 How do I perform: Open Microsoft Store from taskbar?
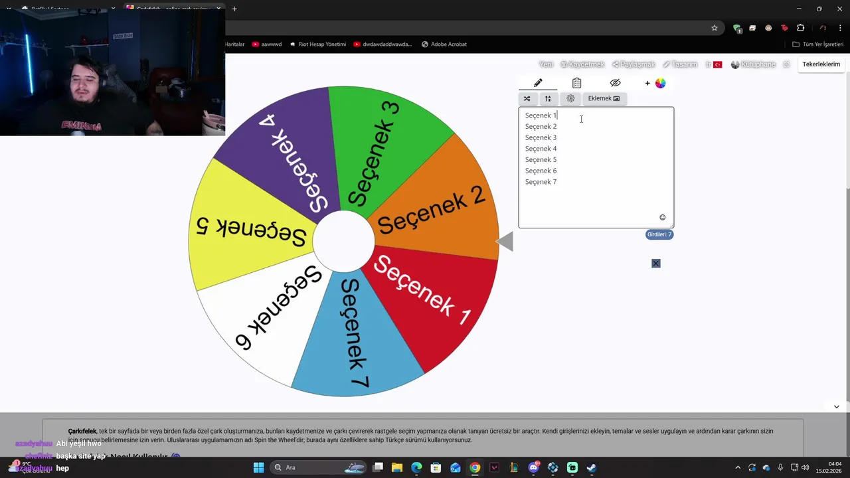click(x=436, y=467)
